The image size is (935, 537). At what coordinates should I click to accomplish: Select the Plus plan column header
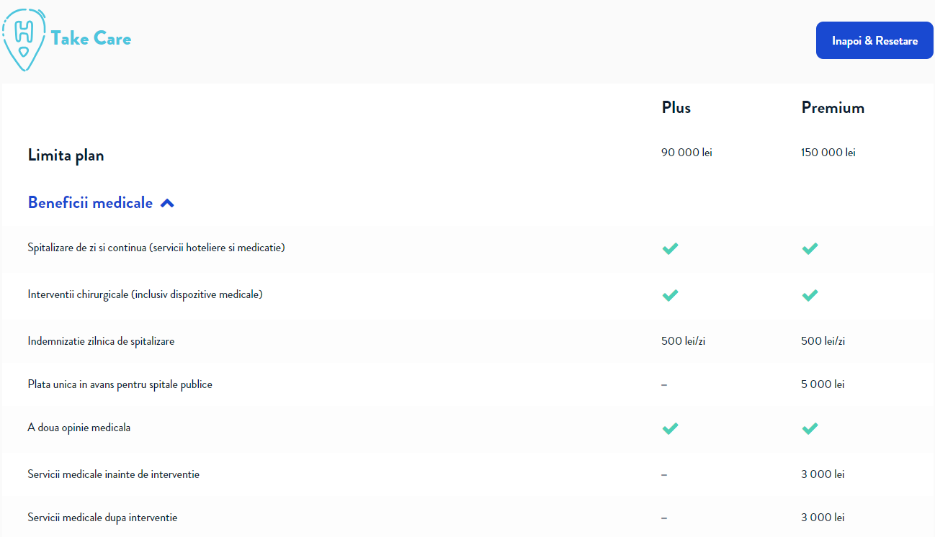676,108
